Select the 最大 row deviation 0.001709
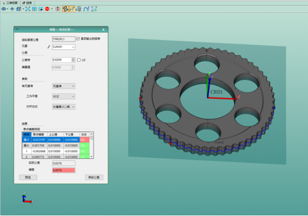The height and width of the screenshot is (216, 308). click(x=39, y=145)
